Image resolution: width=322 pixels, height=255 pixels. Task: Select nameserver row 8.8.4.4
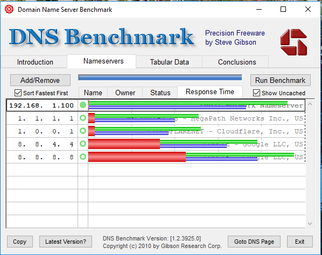coord(156,144)
